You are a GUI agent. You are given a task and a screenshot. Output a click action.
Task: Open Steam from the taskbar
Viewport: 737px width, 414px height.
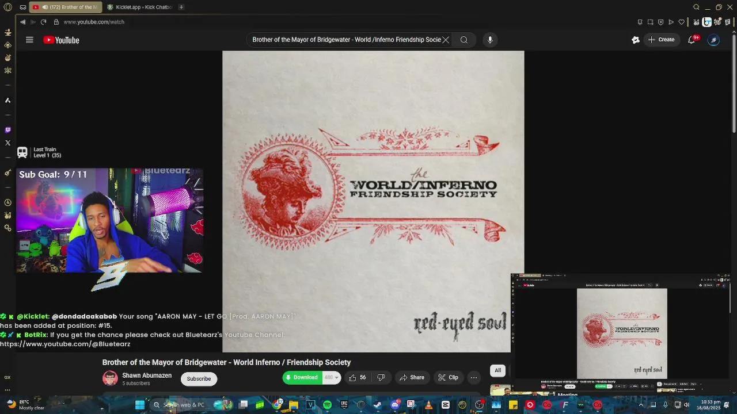pos(378,405)
